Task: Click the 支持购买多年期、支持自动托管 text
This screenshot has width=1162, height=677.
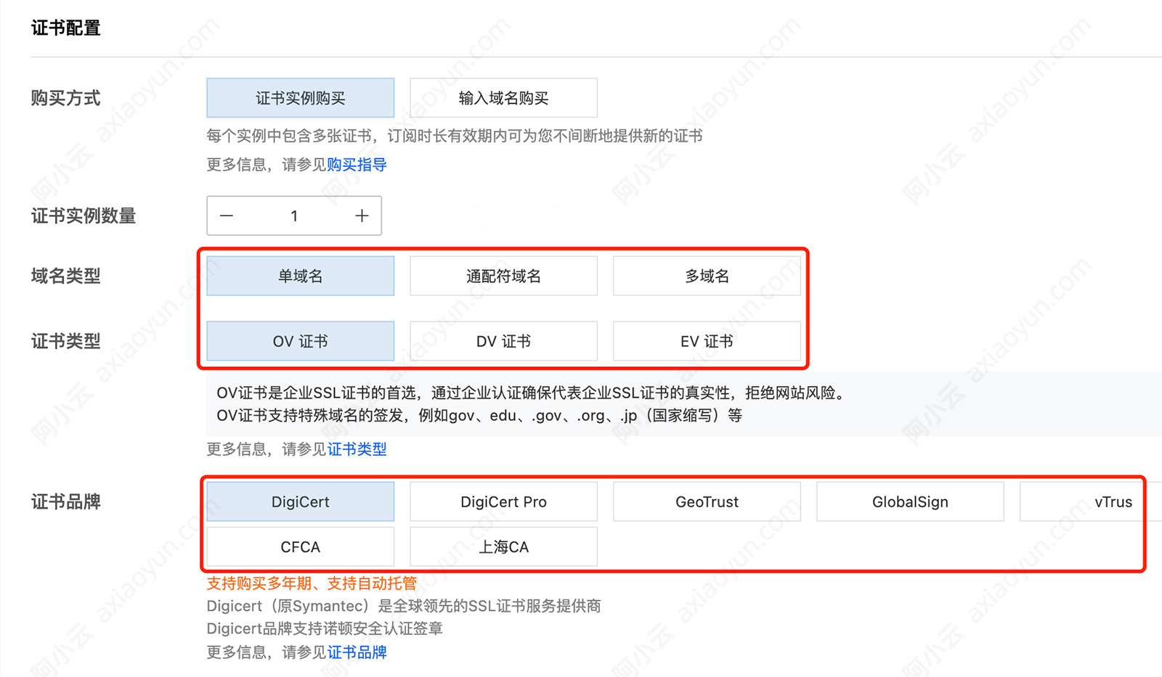Action: point(312,583)
